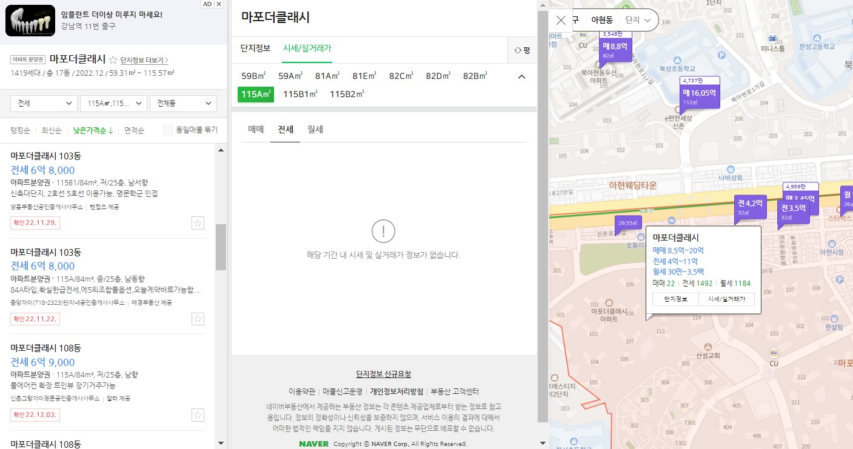
Task: Sort listings by 낮은가격순
Action: pos(93,130)
